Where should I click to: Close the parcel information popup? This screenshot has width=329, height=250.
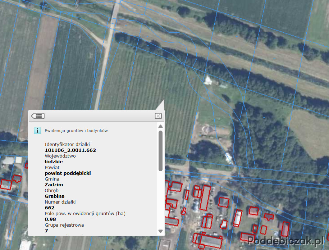click(158, 116)
